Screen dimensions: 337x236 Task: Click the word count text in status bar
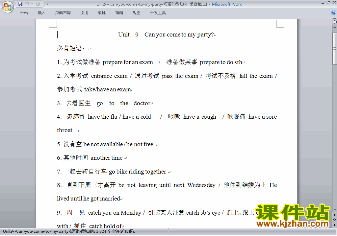(x=69, y=231)
